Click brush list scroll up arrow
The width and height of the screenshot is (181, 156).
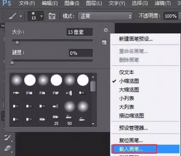(x=93, y=77)
